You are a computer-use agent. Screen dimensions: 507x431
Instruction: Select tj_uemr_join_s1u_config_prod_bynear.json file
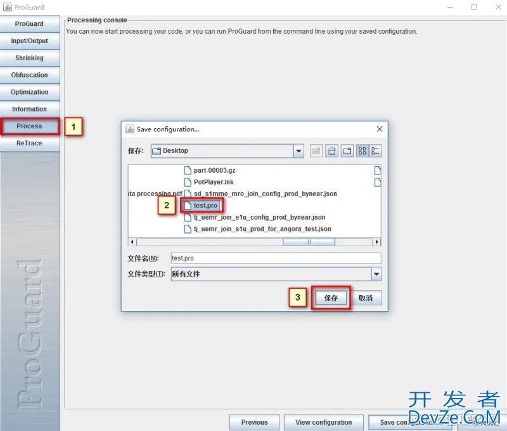255,217
